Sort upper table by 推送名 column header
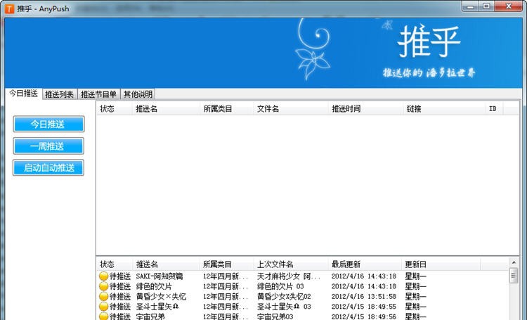The image size is (527, 320). (x=166, y=109)
